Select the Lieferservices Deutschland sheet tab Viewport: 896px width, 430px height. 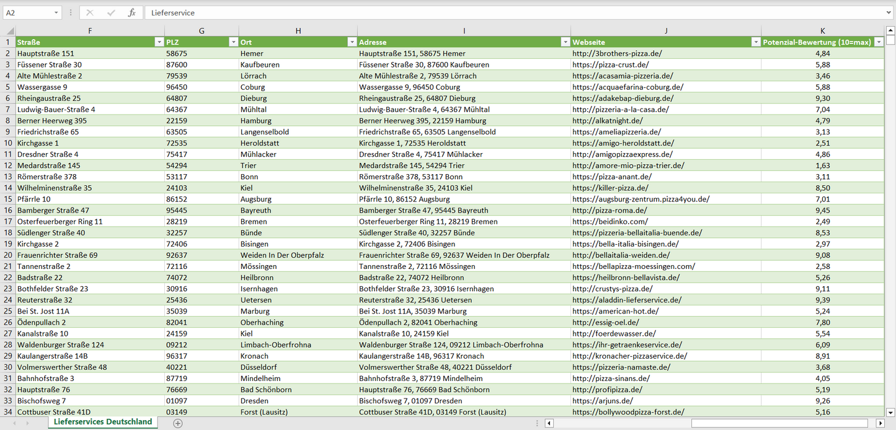(x=103, y=422)
